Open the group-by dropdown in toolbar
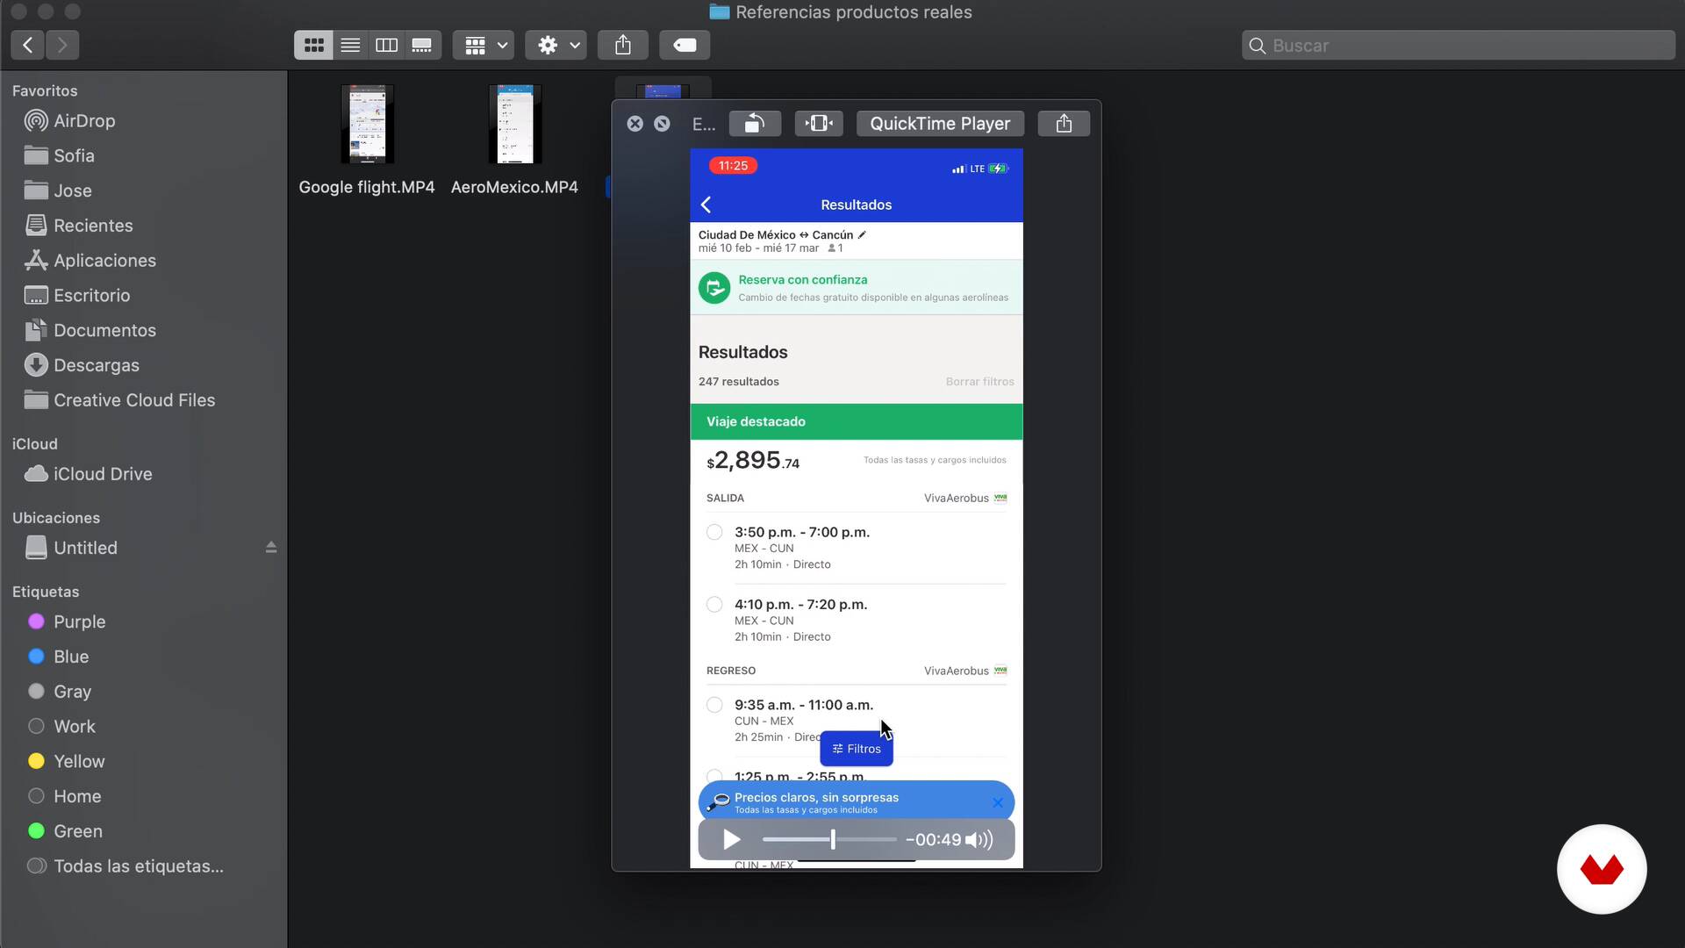The height and width of the screenshot is (948, 1685). (484, 45)
